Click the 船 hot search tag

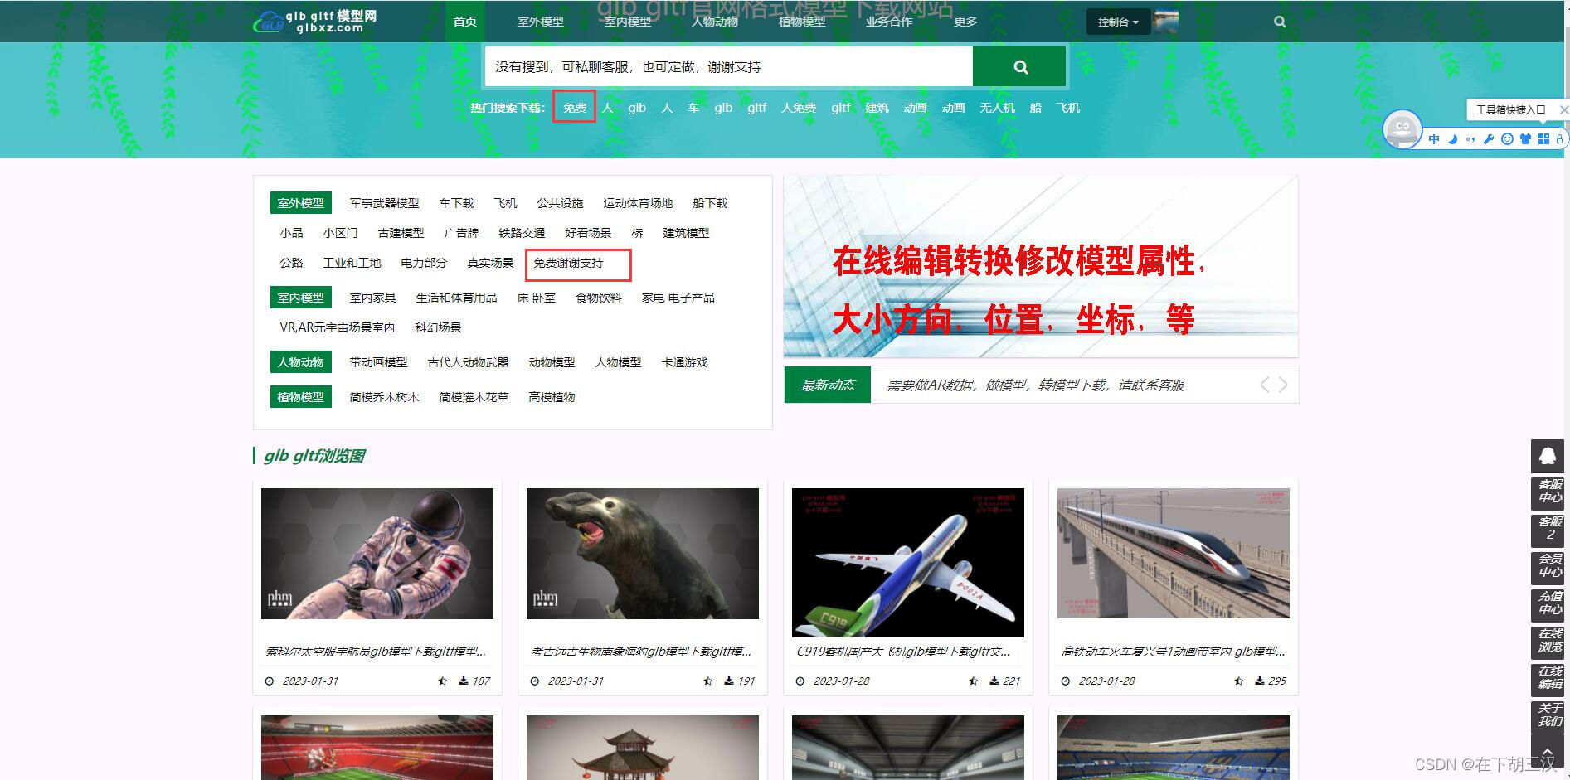coord(1036,108)
